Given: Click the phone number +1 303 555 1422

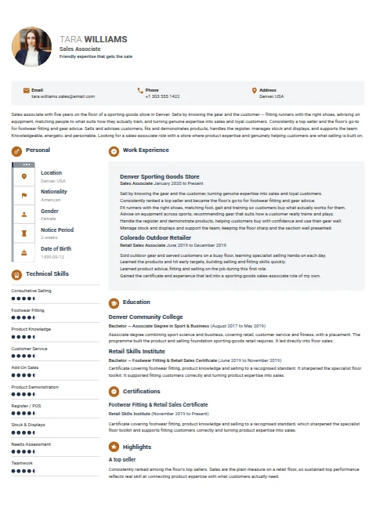Looking at the screenshot, I should coord(163,96).
